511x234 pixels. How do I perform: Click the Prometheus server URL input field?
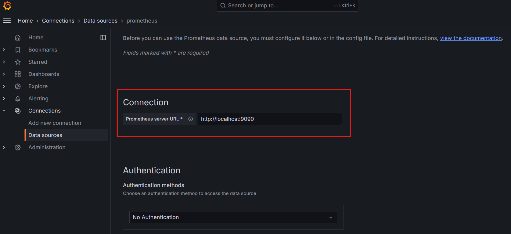[269, 119]
